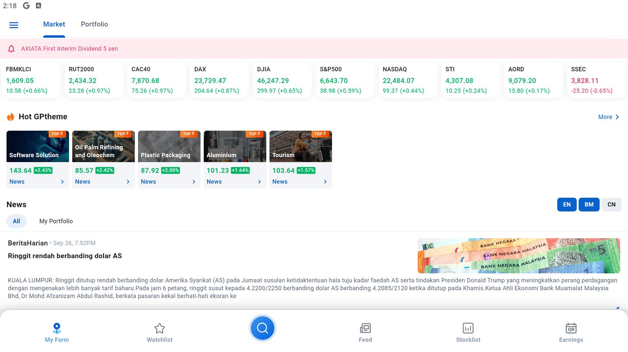The width and height of the screenshot is (628, 352).
Task: Open the My Farm pin icon
Action: point(57,328)
